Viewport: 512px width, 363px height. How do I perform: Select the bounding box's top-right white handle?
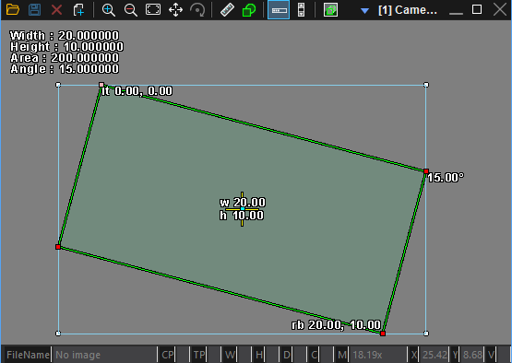click(x=426, y=85)
